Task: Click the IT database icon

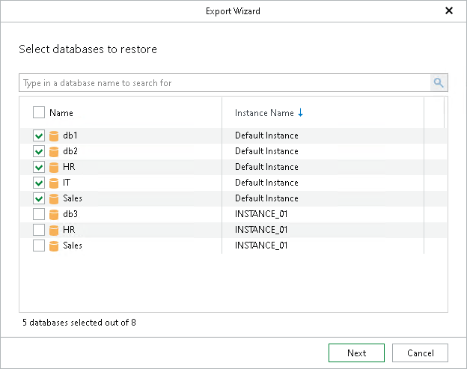Action: (x=54, y=183)
